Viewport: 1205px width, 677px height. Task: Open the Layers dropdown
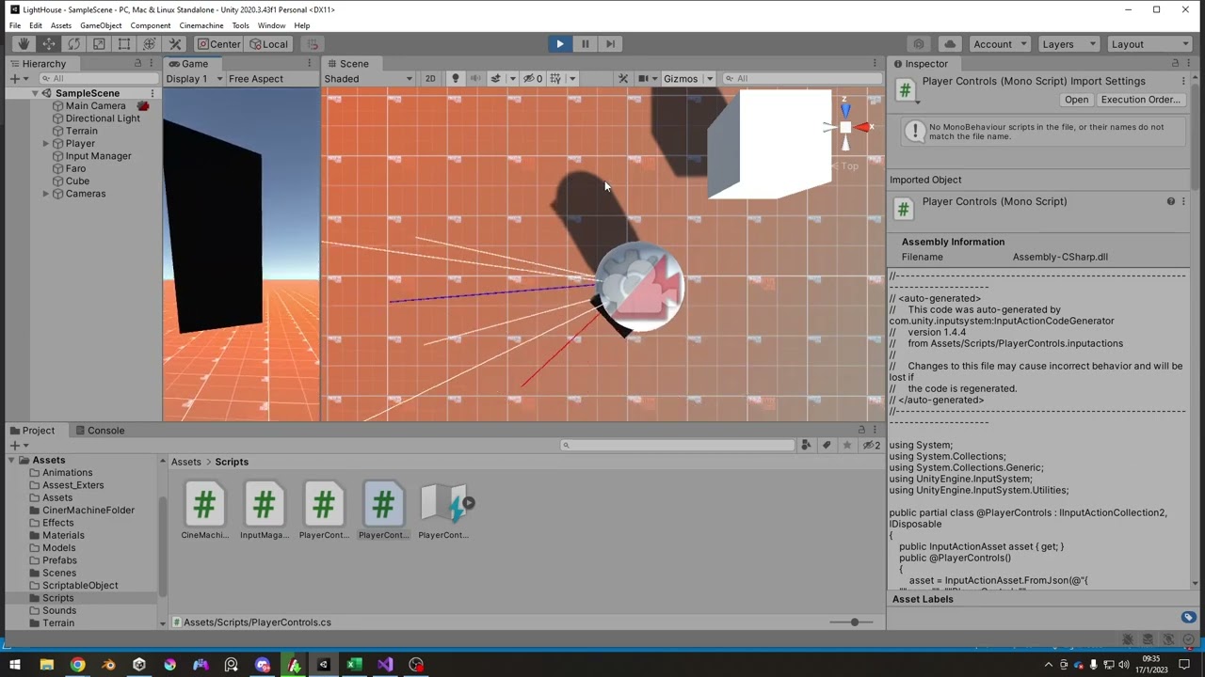coord(1068,44)
